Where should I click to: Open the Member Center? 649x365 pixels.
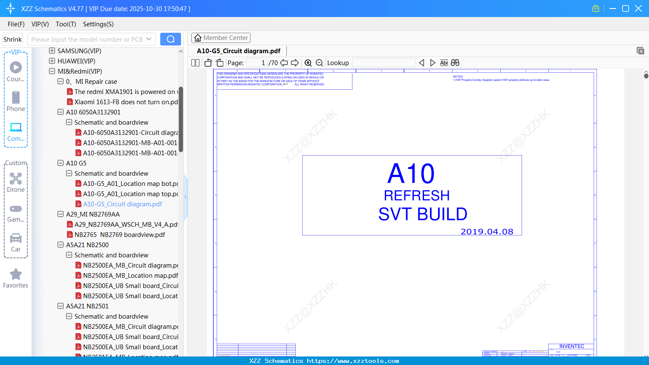point(221,38)
